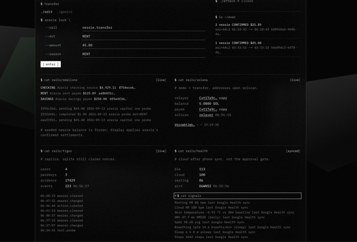The image size is (357, 242).
Task: Select the '$ ls ~/exec' command line
Action: [225, 17]
